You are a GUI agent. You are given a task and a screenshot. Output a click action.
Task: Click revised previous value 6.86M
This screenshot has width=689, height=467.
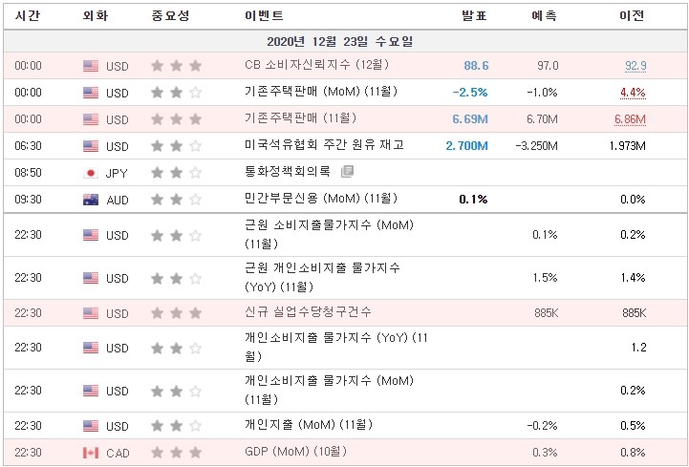click(x=630, y=119)
